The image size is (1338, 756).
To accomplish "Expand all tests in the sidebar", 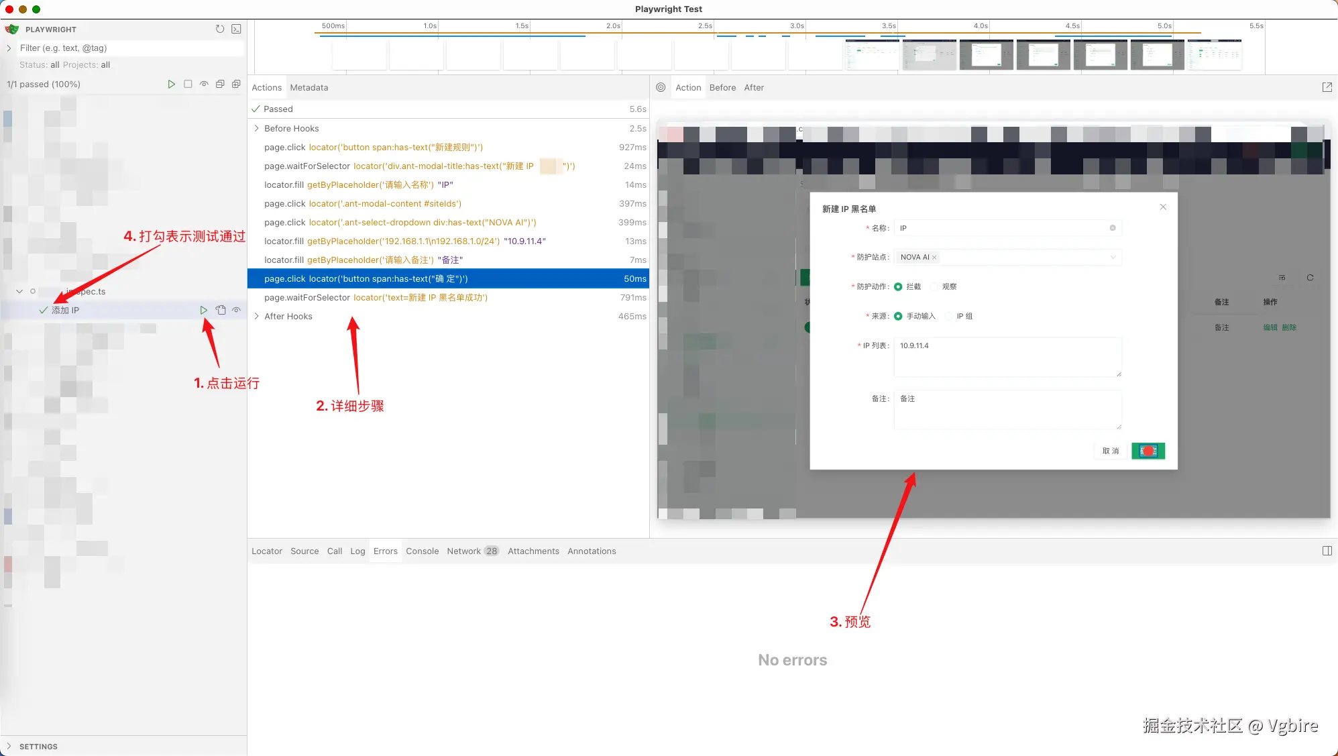I will [x=236, y=84].
